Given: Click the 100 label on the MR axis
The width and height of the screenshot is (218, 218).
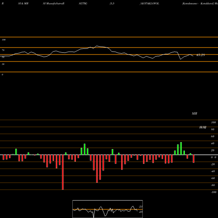Looking at the screenshot, I should [x=213, y=123].
